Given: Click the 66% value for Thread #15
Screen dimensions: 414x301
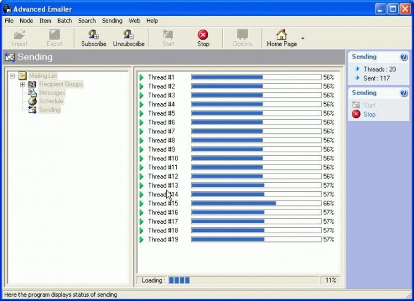Looking at the screenshot, I should [x=329, y=203].
